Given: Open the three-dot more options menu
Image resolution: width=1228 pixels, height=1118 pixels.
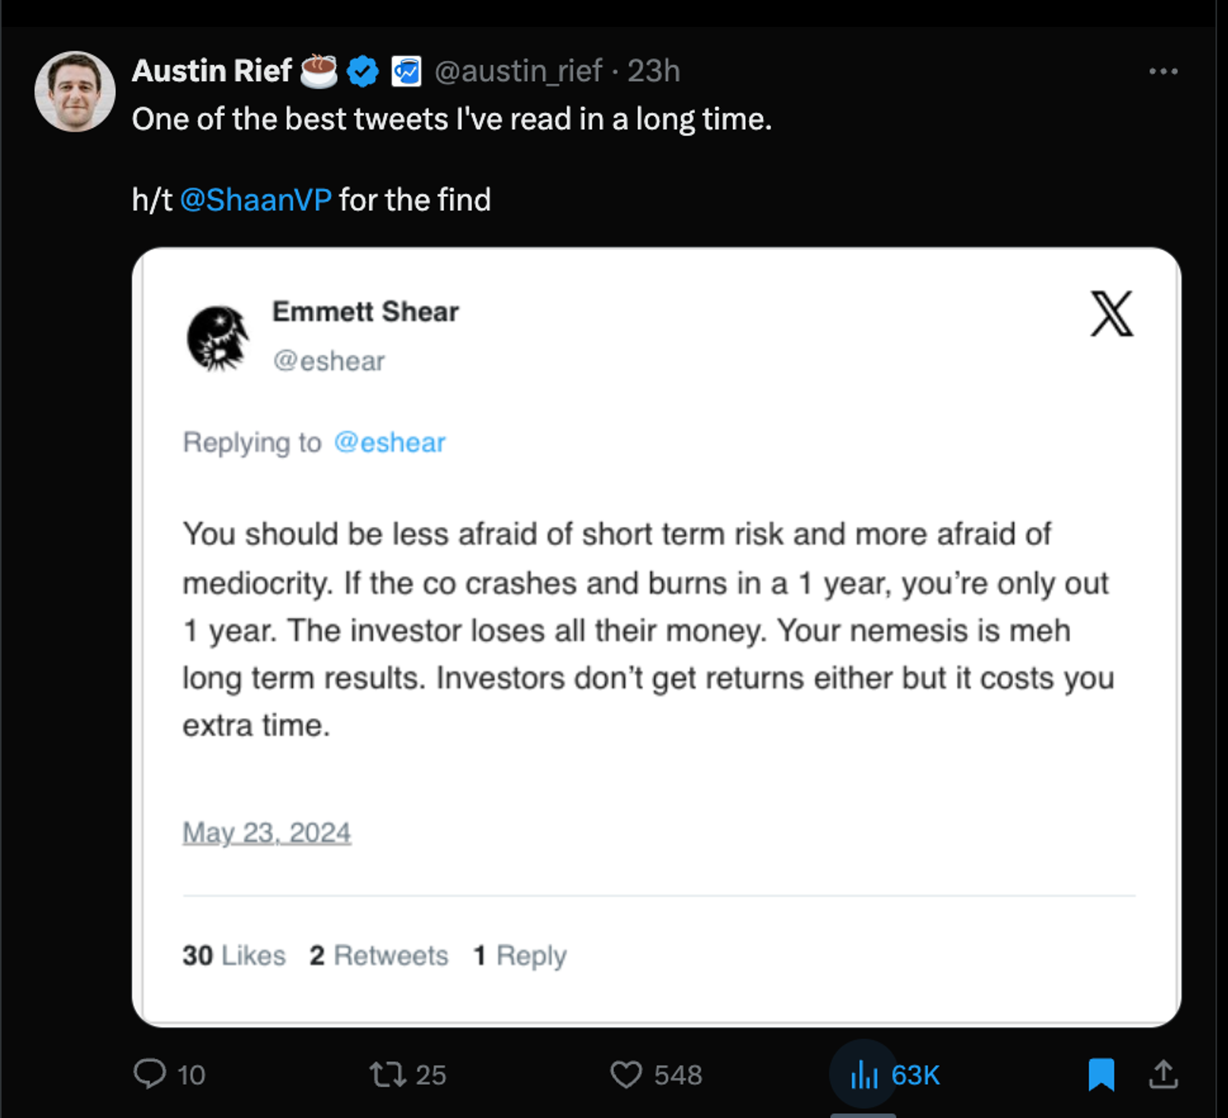Looking at the screenshot, I should point(1163,71).
